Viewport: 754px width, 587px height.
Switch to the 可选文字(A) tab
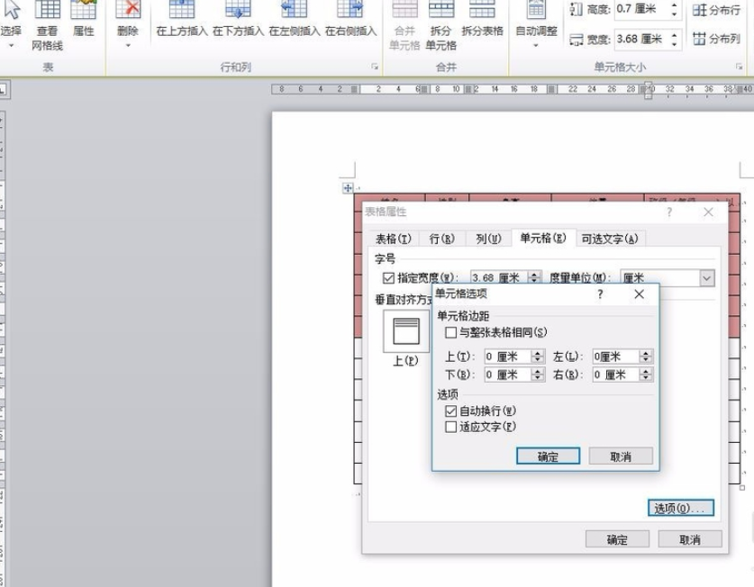click(610, 239)
